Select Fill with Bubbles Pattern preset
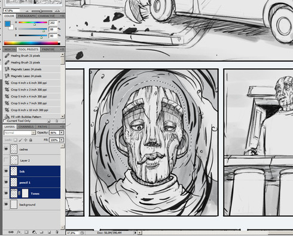The height and width of the screenshot is (236, 293). (32, 116)
